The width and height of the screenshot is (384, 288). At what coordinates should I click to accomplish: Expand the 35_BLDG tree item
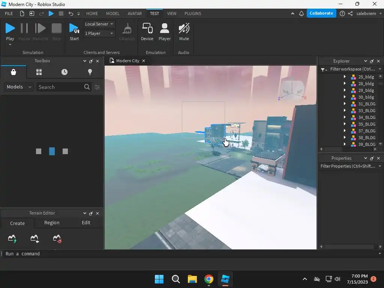point(345,124)
